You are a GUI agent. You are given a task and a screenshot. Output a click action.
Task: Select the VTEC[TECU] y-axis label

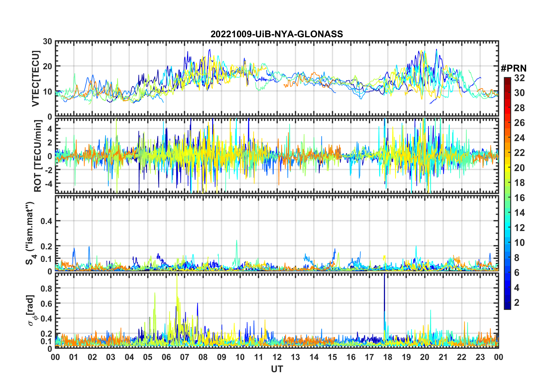tap(36, 79)
